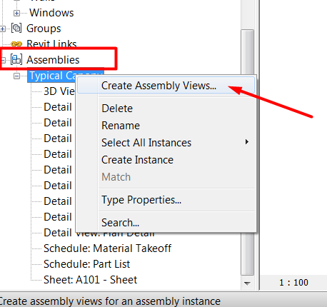The height and width of the screenshot is (307, 327).
Task: Expand the Groups tree node
Action: coord(3,29)
